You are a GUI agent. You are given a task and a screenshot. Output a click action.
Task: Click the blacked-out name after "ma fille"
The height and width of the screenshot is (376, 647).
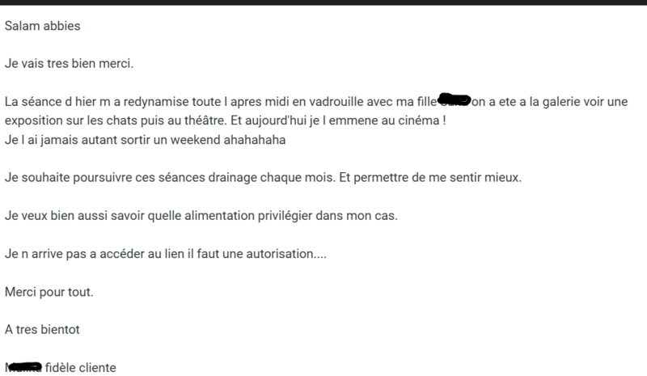point(455,101)
